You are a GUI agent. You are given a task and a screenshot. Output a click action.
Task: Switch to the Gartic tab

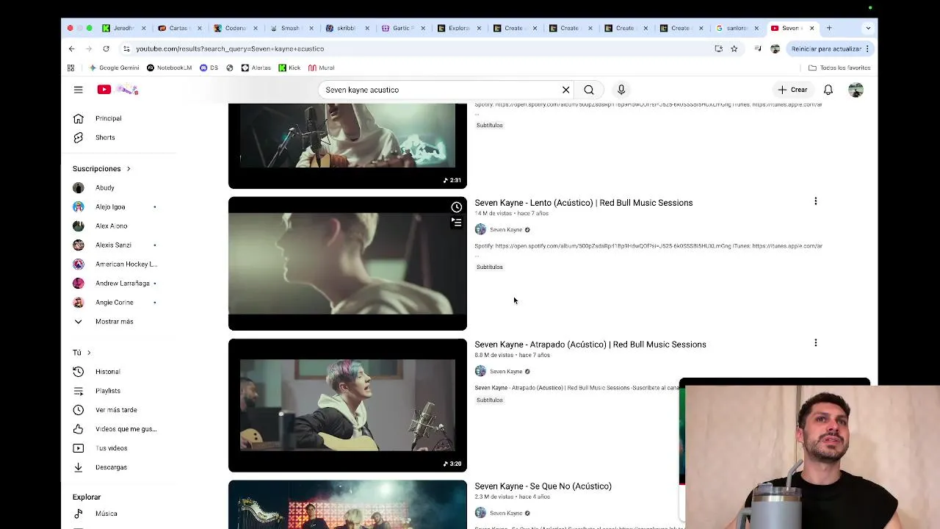[402, 28]
